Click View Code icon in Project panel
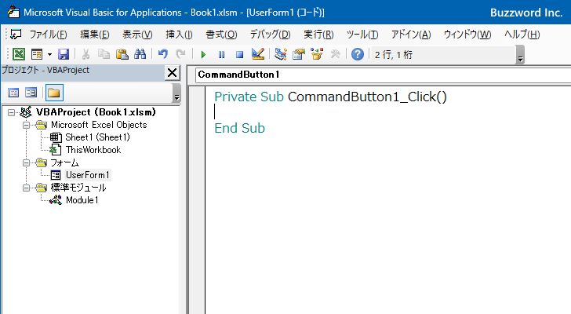The width and height of the screenshot is (571, 314). click(13, 93)
